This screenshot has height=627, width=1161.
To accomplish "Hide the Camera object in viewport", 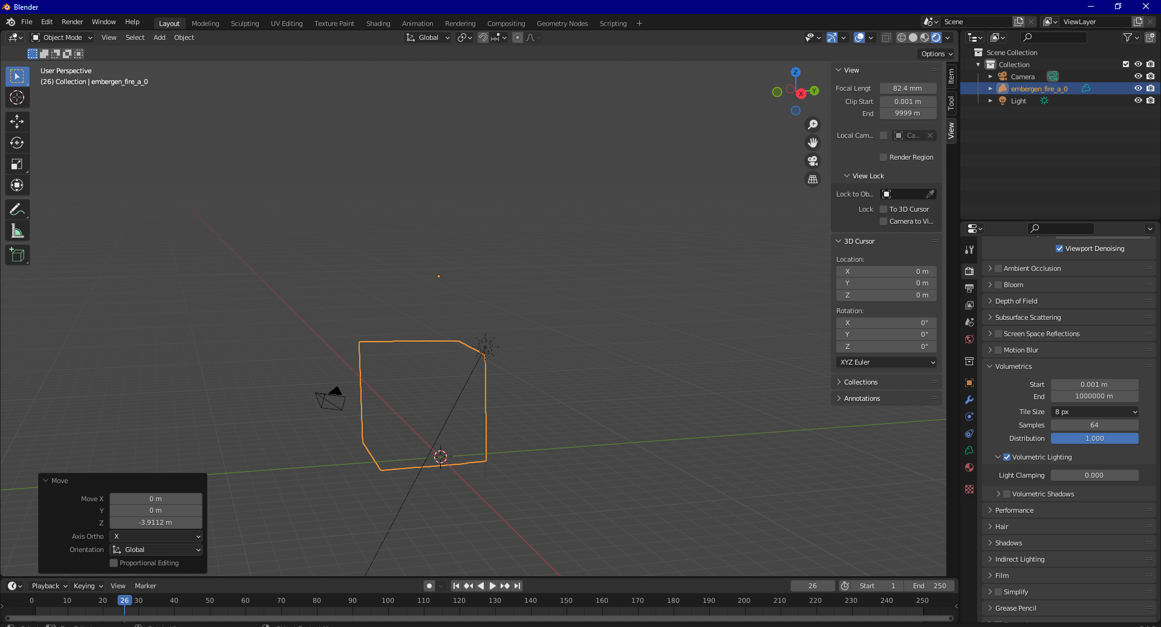I will (1138, 76).
